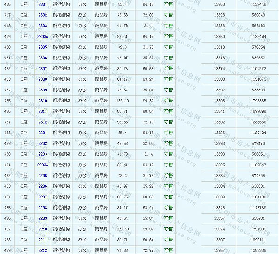Viewport: 279px width, 254px height.
Task: Open the 2312 room link
Action: [42, 122]
